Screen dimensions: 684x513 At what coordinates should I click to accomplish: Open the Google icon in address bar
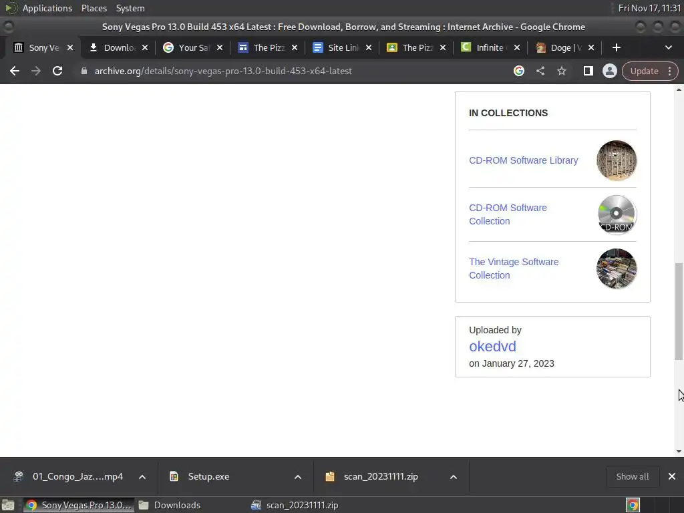(x=518, y=71)
